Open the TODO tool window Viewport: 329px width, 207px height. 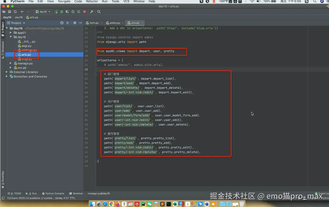pyautogui.click(x=14, y=193)
